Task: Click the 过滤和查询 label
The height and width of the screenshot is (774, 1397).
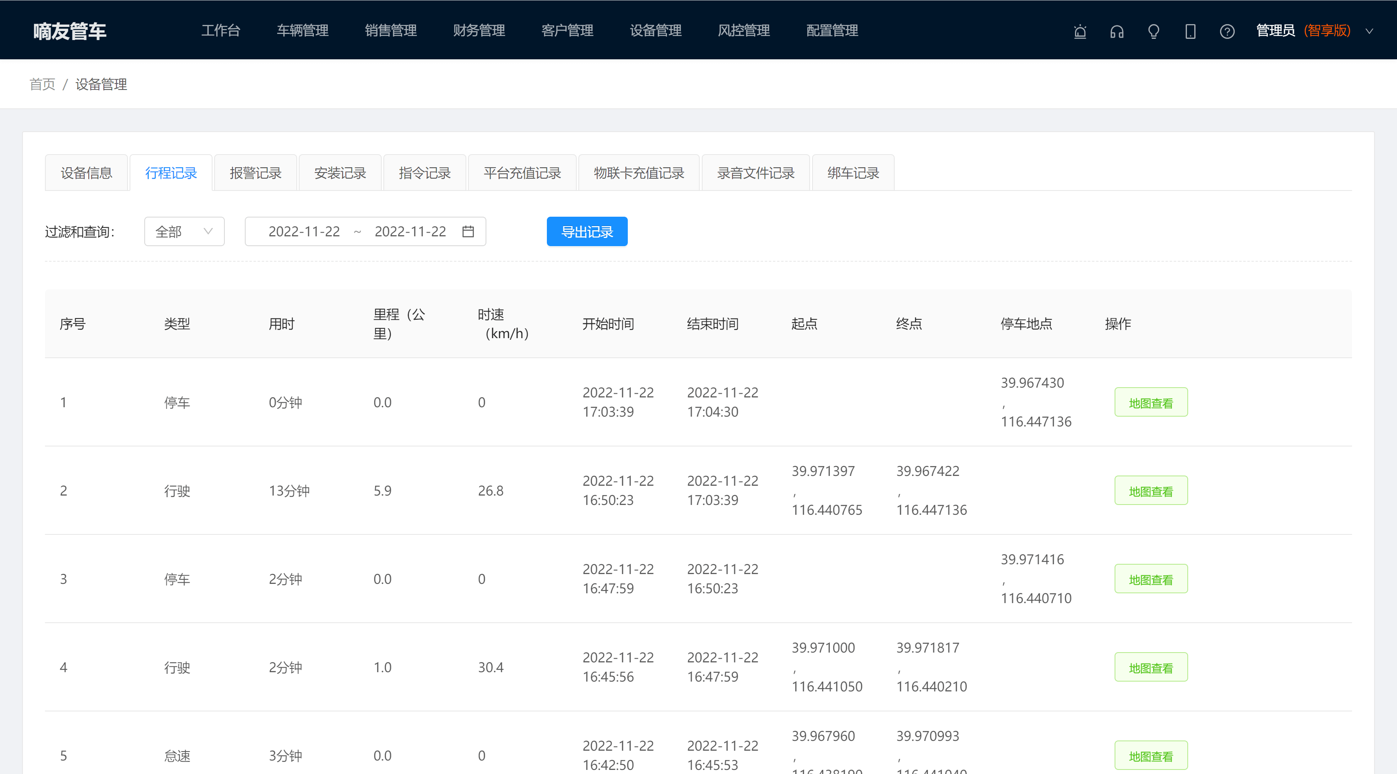Action: [80, 231]
